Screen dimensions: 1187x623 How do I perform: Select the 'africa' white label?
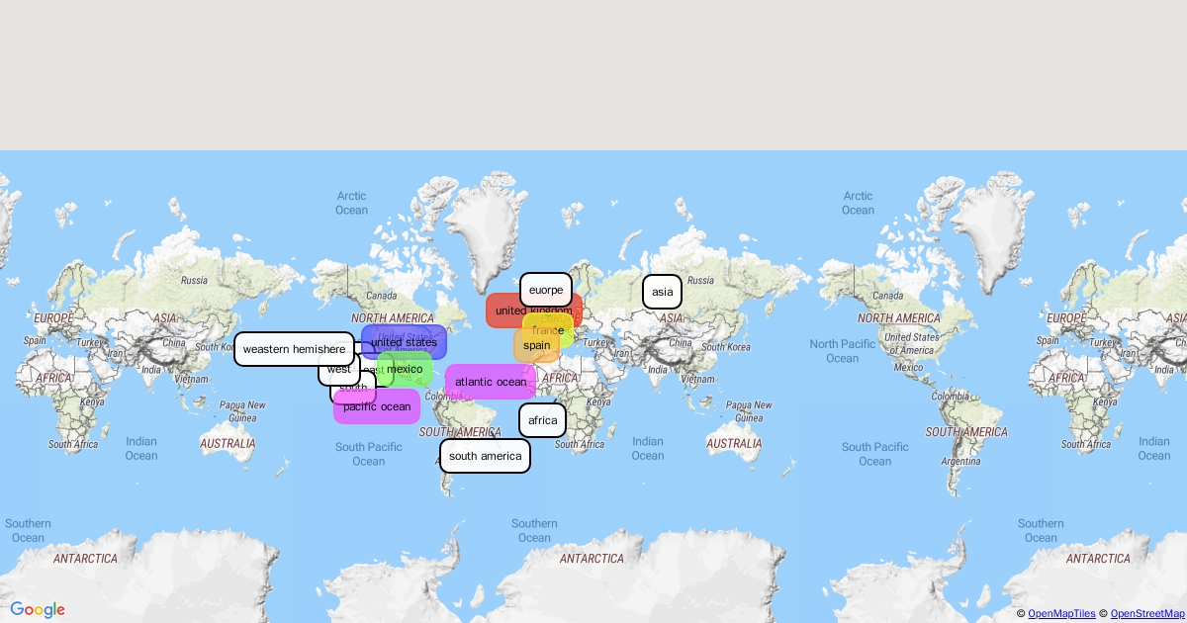542,420
